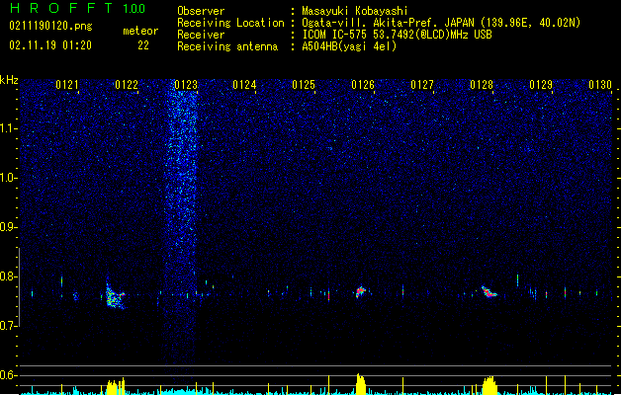The height and width of the screenshot is (395, 622).
Task: Click the yellow power peak below 0122
Action: pos(116,387)
